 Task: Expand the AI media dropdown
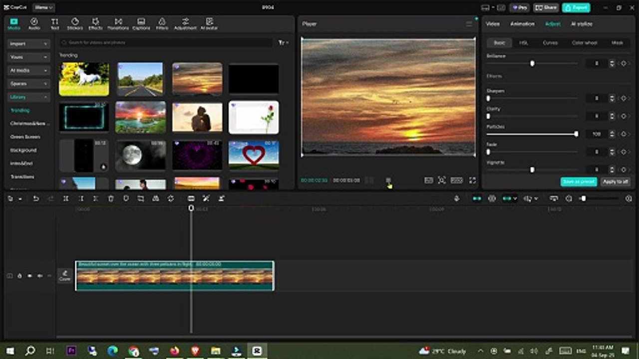coord(29,70)
